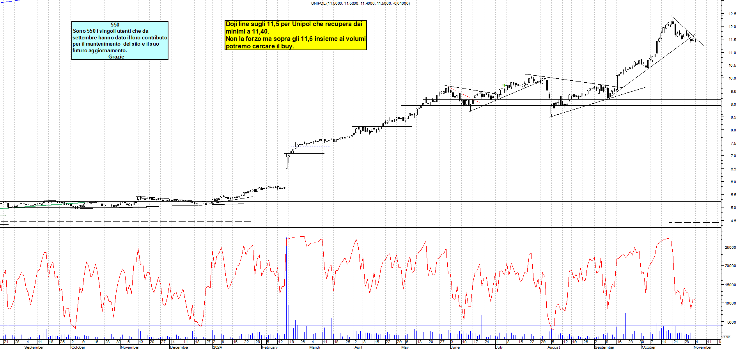Click the 'June' month label
Screen dimensions: 737x349
455,347
